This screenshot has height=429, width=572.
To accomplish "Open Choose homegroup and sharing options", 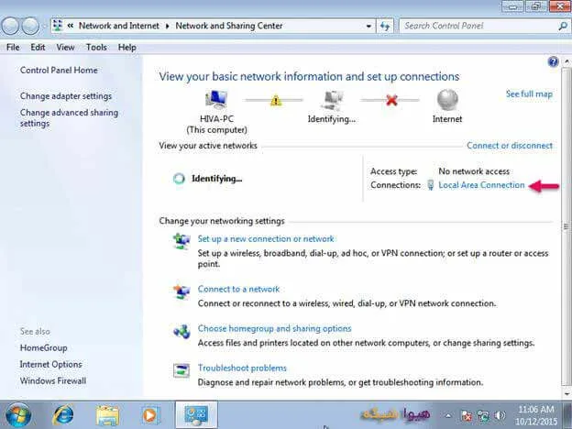I will click(x=274, y=328).
